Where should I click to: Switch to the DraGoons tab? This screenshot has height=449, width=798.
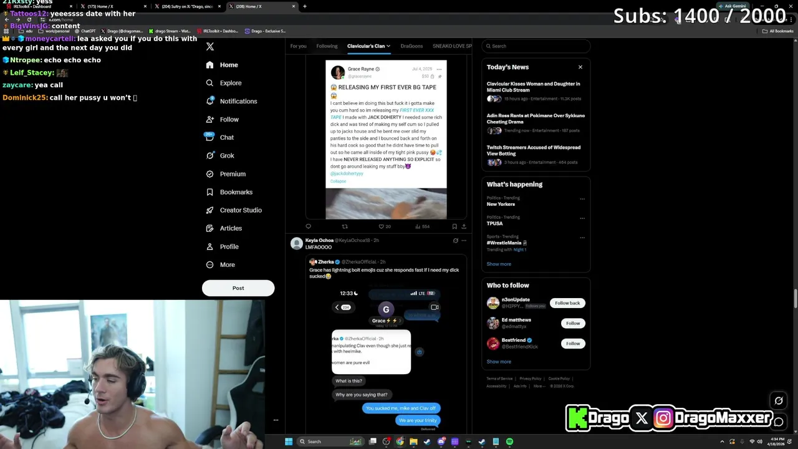(x=411, y=46)
